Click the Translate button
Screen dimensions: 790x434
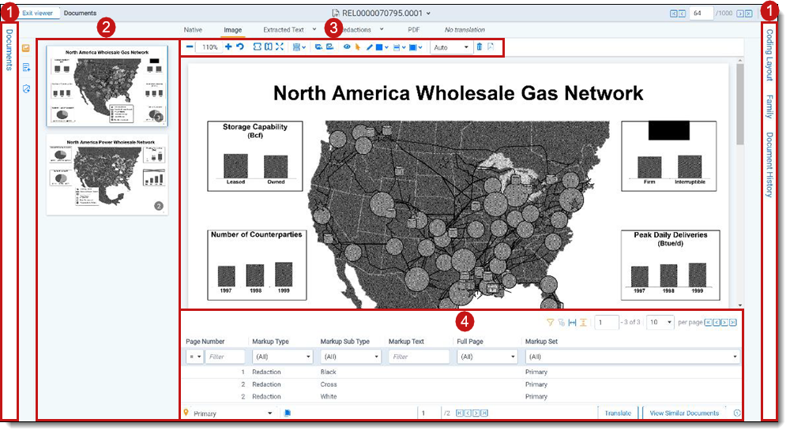coord(618,413)
